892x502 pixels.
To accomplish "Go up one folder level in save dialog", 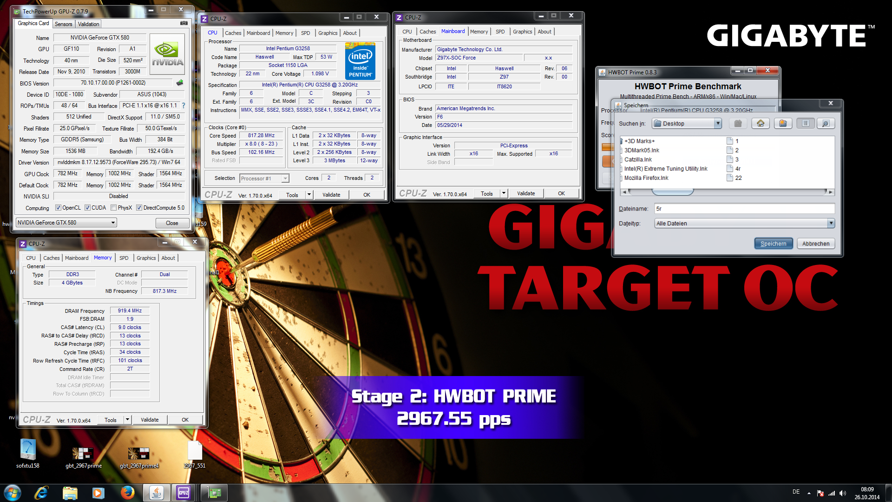I will 738,123.
